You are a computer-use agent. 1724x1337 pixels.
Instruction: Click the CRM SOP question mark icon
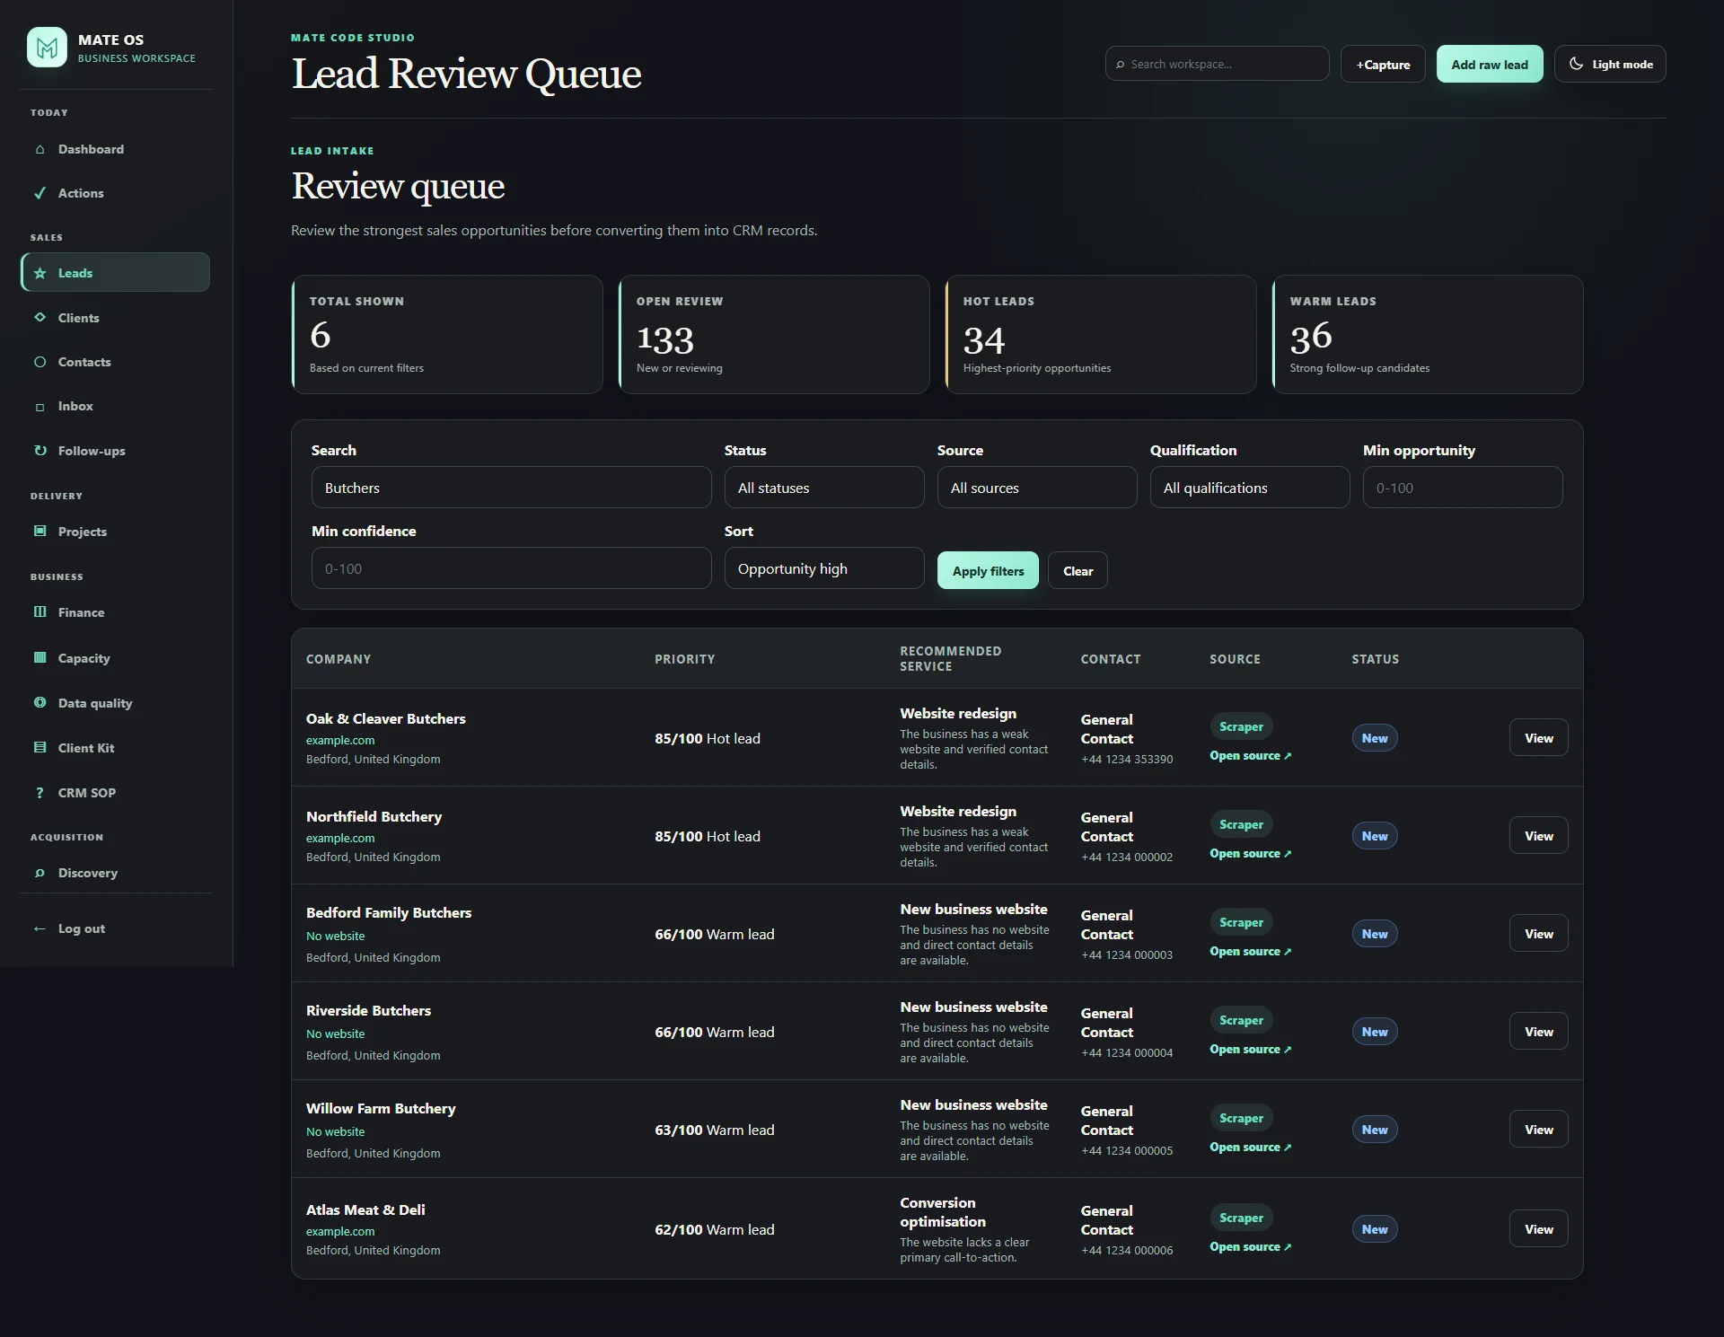(x=40, y=793)
